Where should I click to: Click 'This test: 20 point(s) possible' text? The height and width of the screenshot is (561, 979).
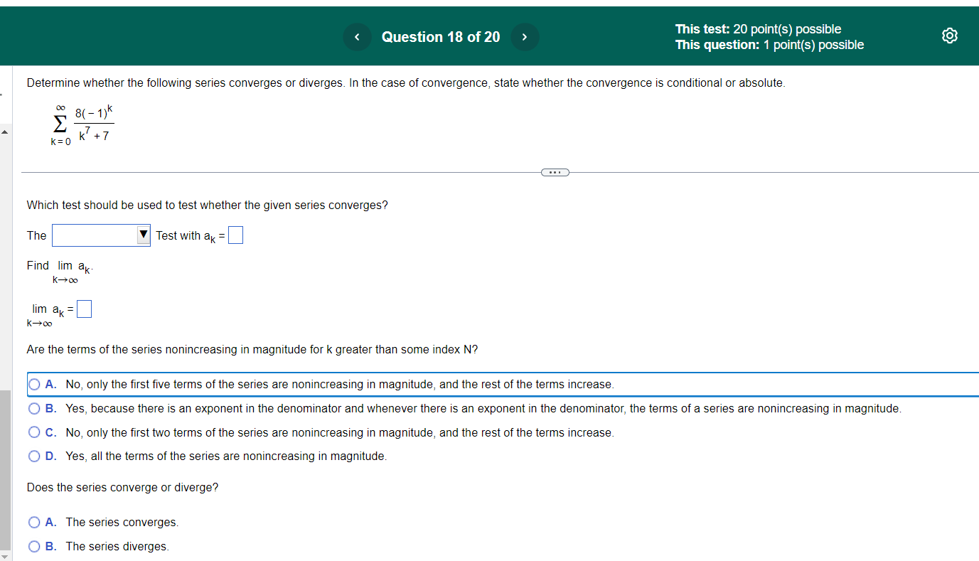click(758, 28)
